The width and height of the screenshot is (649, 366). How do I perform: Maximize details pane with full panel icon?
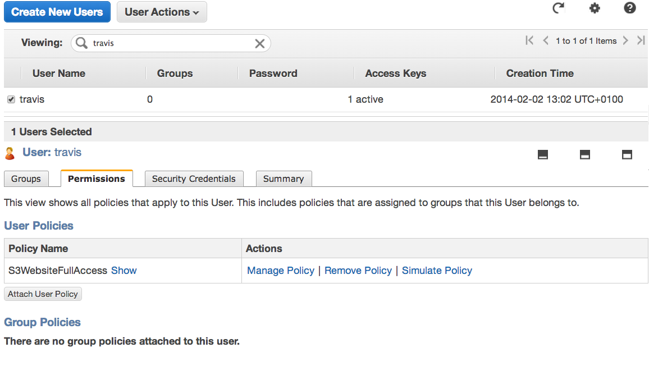click(x=627, y=155)
